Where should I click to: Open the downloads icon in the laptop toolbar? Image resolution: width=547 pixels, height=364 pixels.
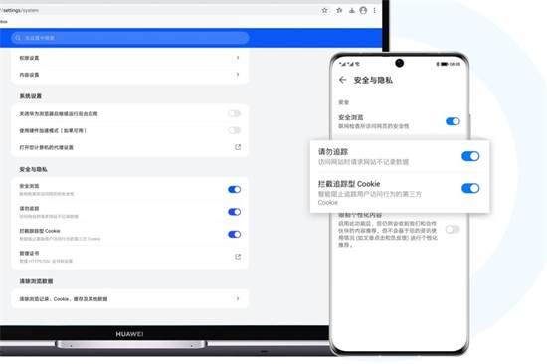352,10
